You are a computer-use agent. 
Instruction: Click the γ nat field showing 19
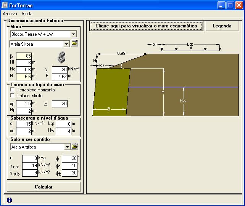[30, 166]
